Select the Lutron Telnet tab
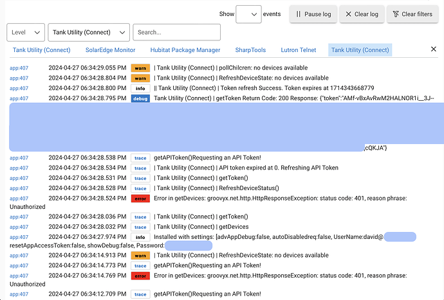The height and width of the screenshot is (300, 444). click(299, 50)
